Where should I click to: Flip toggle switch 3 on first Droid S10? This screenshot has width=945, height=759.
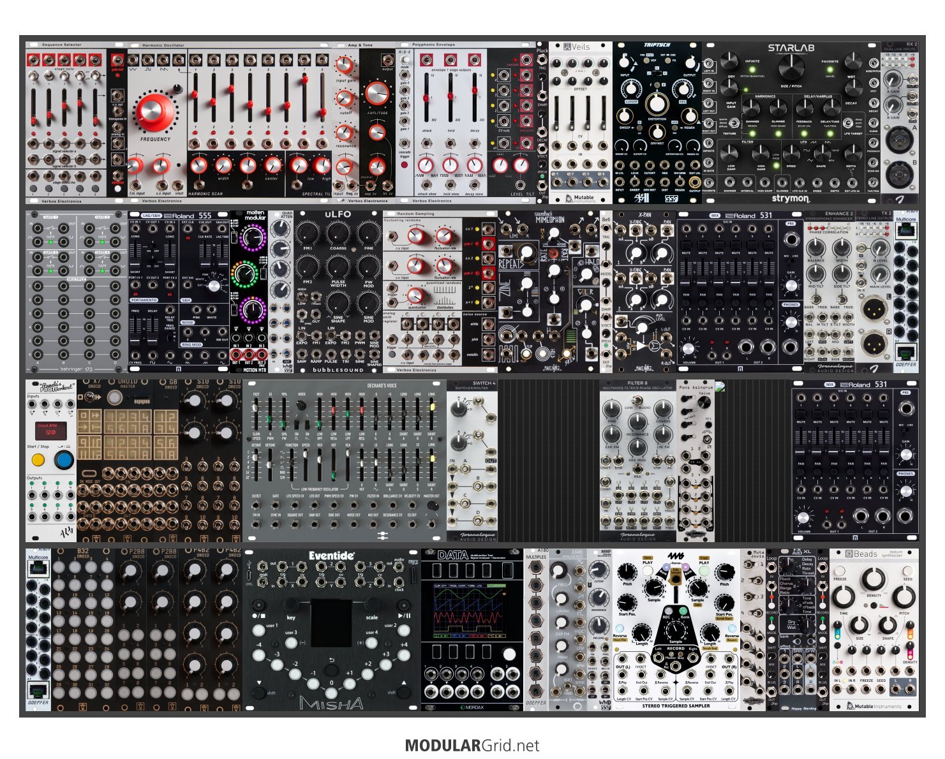[x=186, y=468]
